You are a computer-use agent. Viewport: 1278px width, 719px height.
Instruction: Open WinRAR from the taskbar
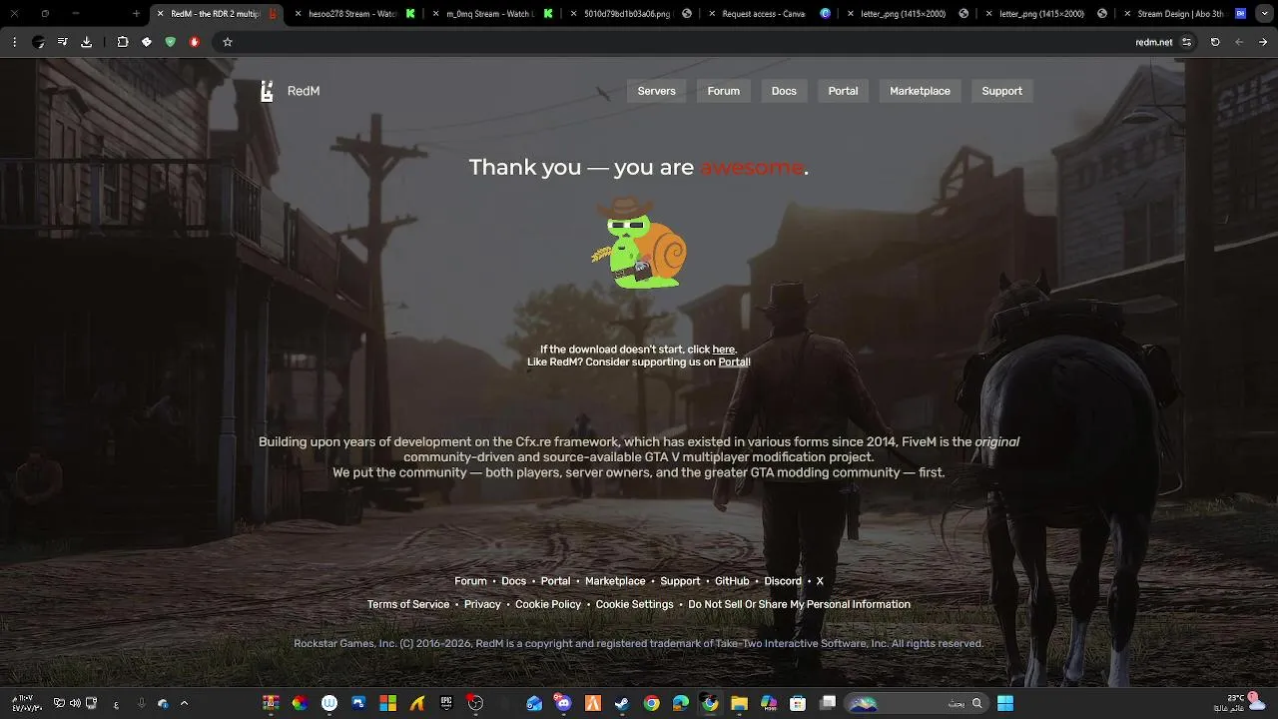[x=271, y=703]
